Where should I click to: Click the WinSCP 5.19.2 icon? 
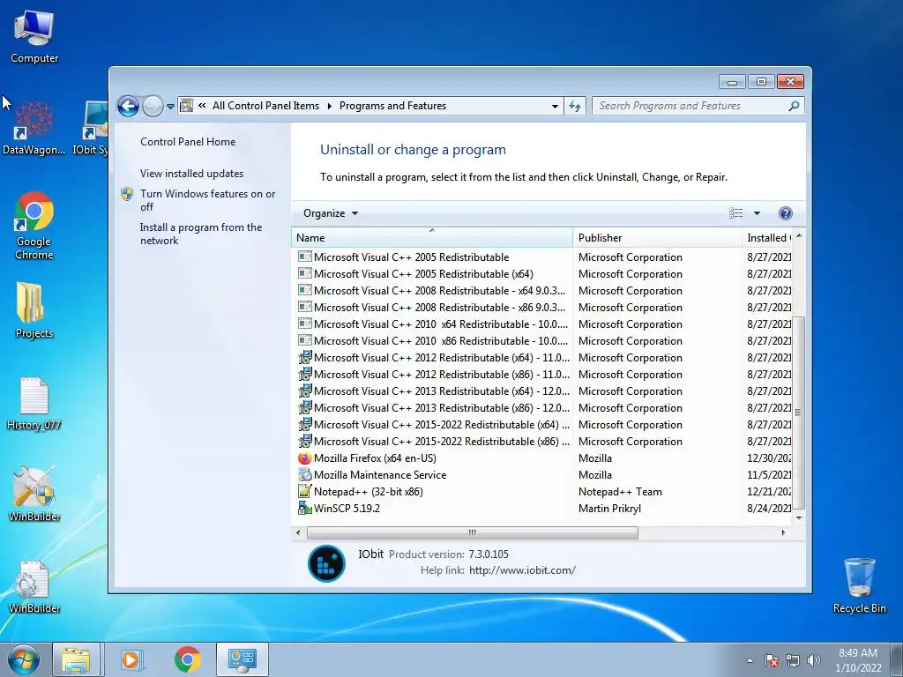304,509
